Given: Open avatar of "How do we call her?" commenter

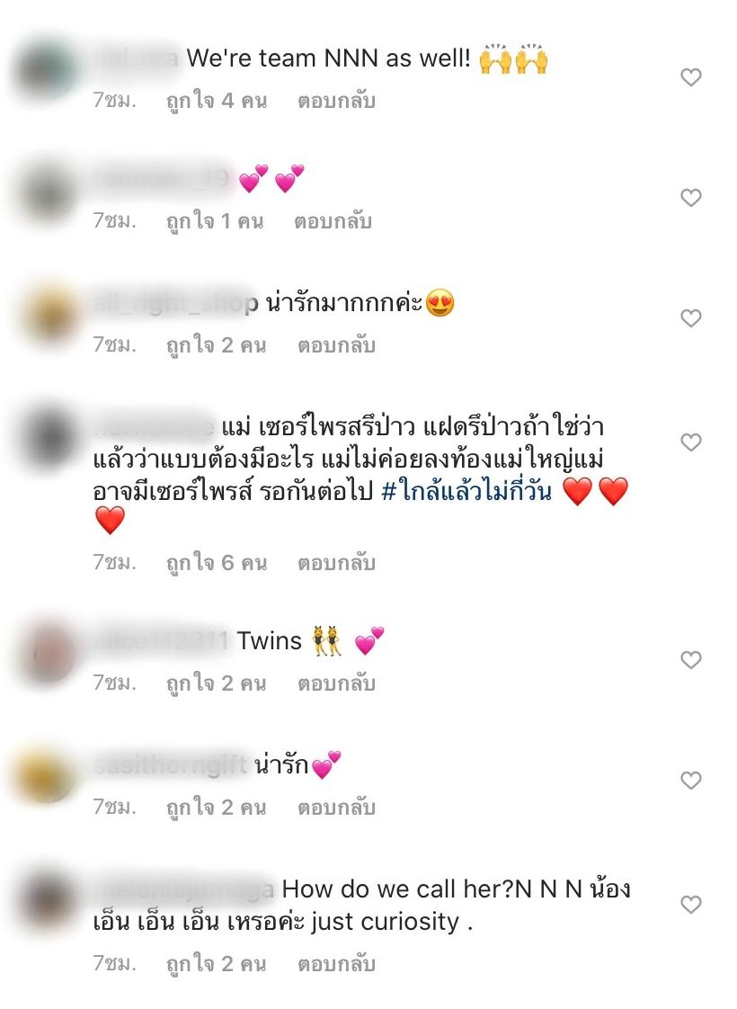Looking at the screenshot, I should pos(47,899).
